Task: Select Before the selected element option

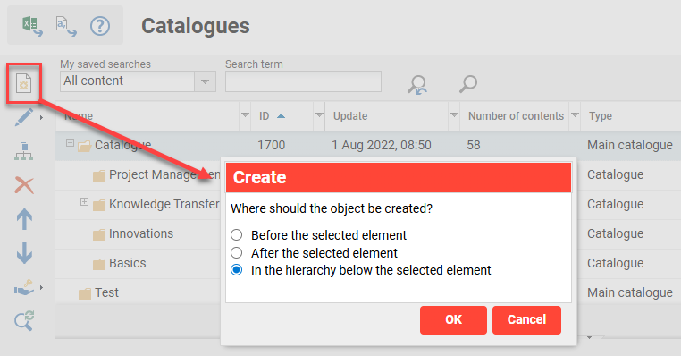Action: point(236,235)
